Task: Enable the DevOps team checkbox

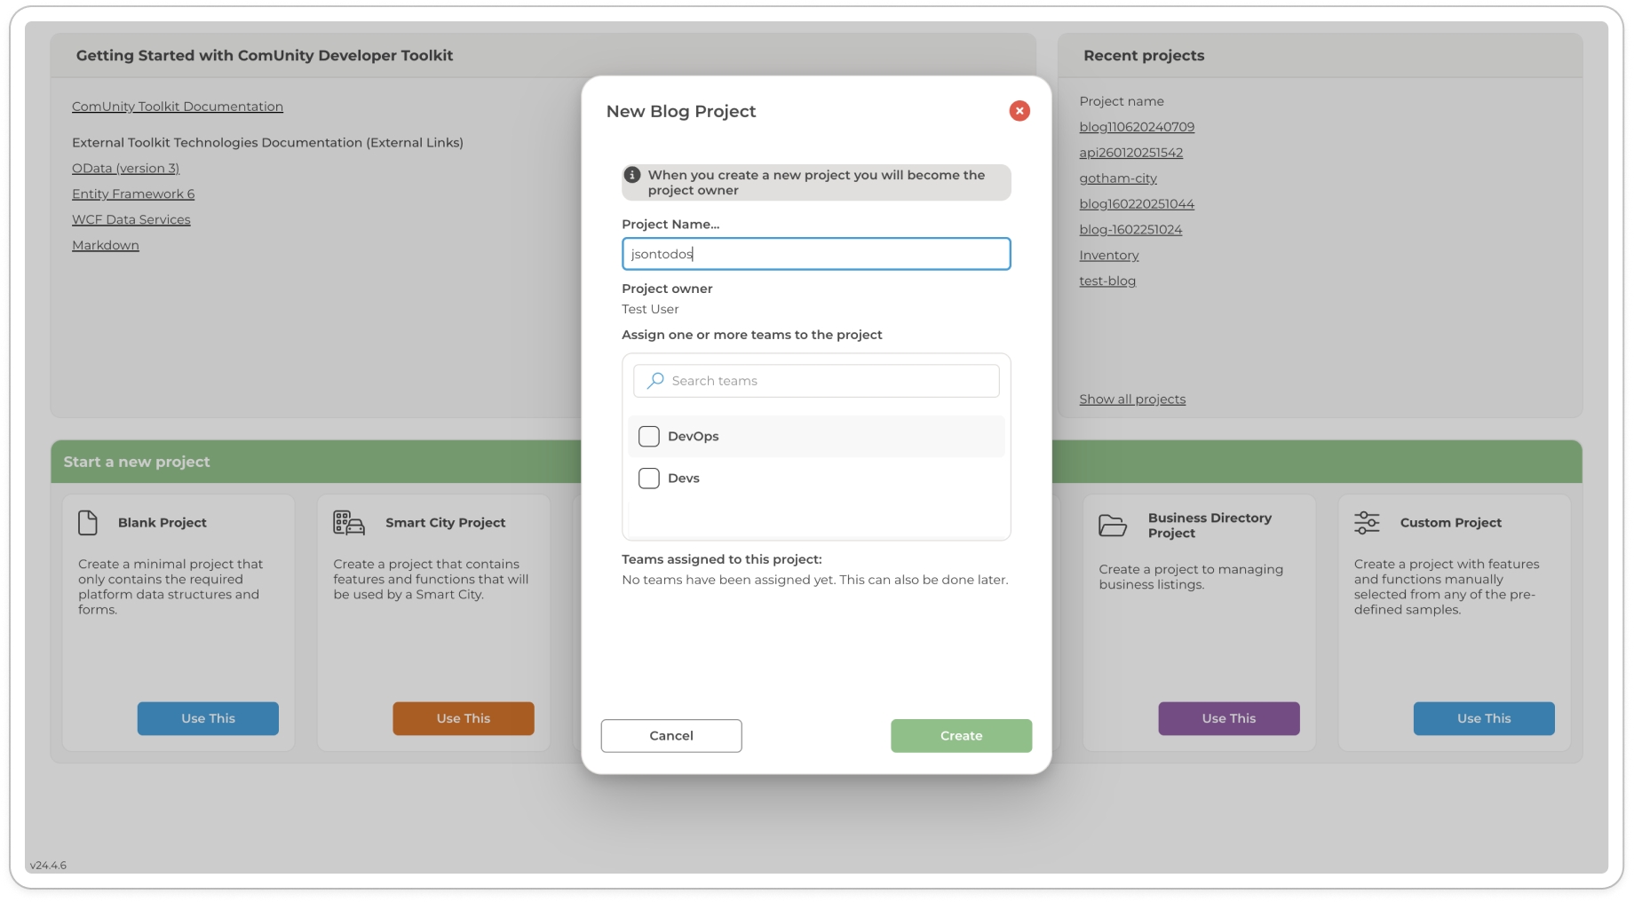Action: [x=649, y=437]
